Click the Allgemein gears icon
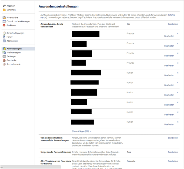Screen dimensions: 184x169 tap(4, 6)
